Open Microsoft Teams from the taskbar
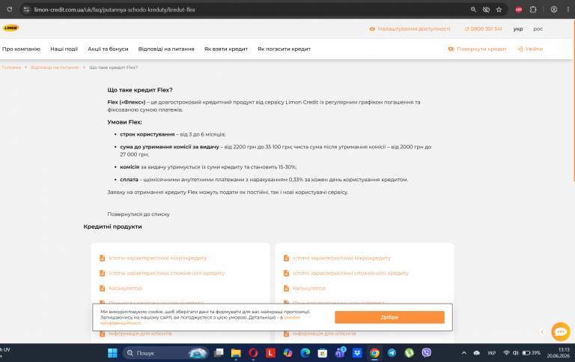Viewport: 575px width, 362px height. 340,352
